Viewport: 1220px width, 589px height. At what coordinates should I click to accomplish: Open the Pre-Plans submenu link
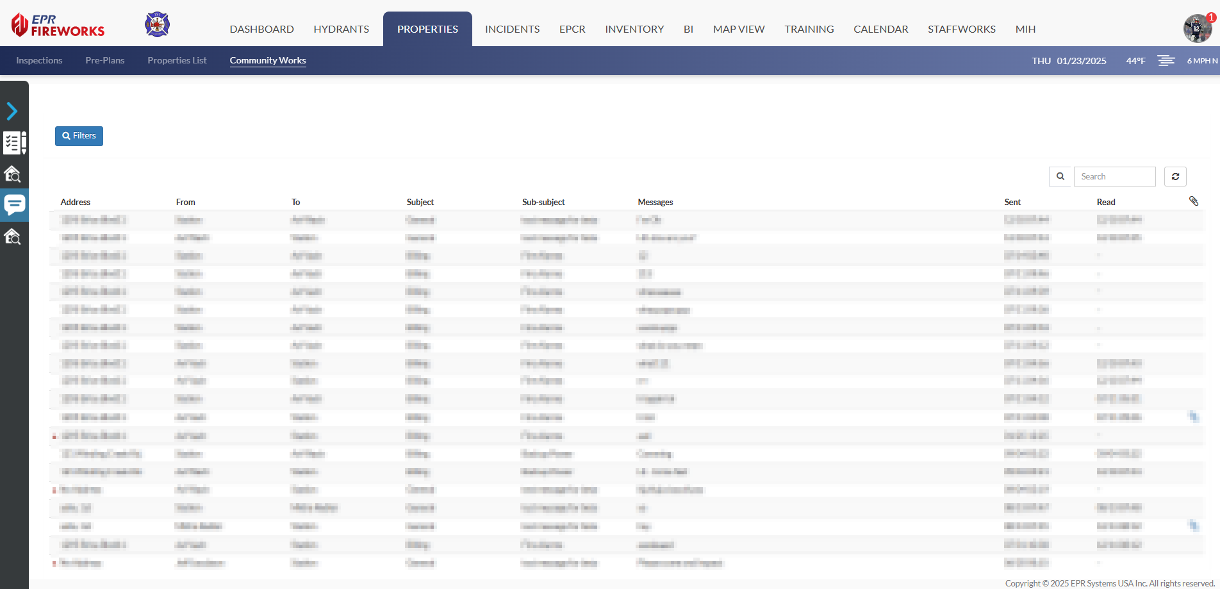tap(104, 61)
